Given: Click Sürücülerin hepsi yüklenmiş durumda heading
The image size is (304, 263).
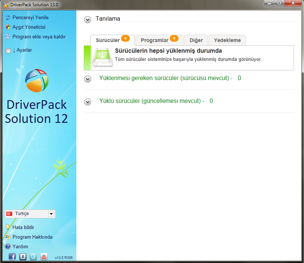Looking at the screenshot, I should click(168, 51).
